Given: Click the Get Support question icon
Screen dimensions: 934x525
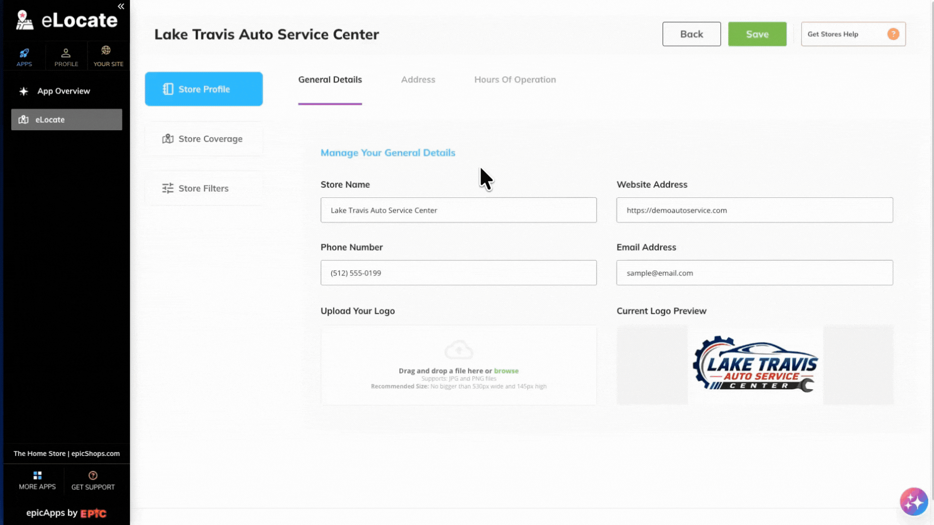Looking at the screenshot, I should pos(93,475).
